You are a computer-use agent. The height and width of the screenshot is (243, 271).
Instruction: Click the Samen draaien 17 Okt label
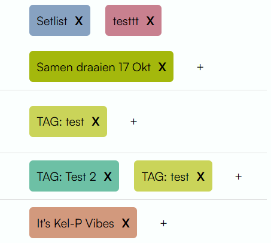coord(93,67)
